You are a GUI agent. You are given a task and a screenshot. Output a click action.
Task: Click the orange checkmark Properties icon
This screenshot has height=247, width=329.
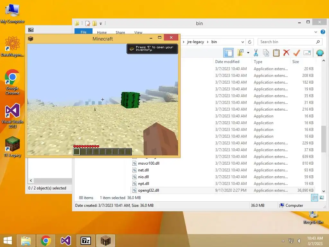click(x=297, y=53)
